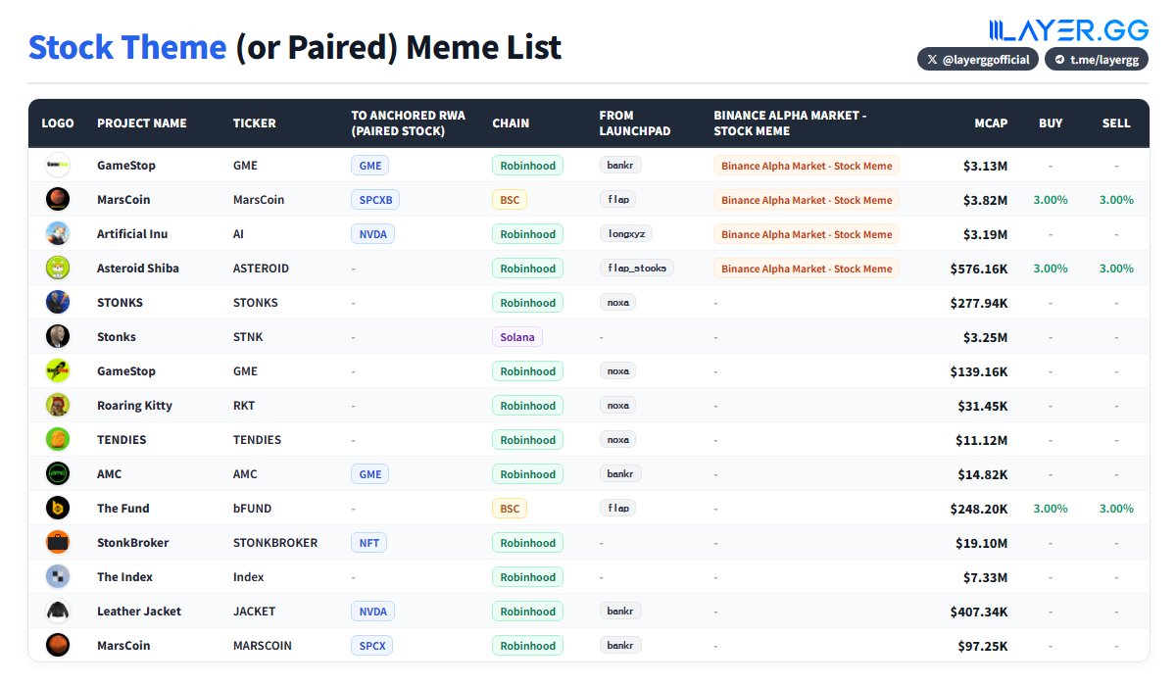1176x686 pixels.
Task: Click the CHAIN column header
Action: click(x=511, y=123)
